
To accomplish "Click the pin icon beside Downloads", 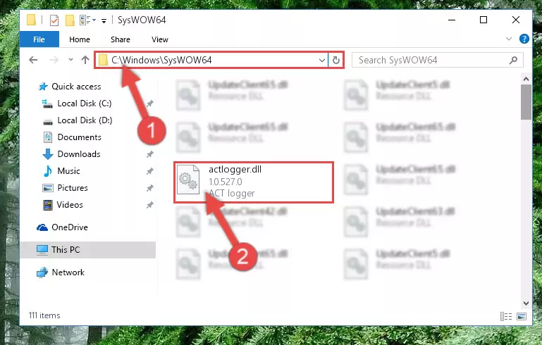I will [x=149, y=154].
